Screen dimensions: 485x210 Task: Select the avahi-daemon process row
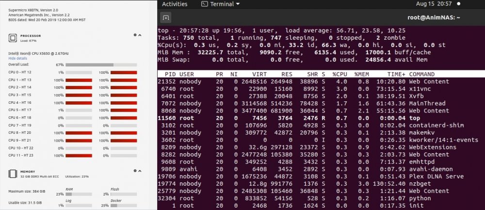click(321, 169)
